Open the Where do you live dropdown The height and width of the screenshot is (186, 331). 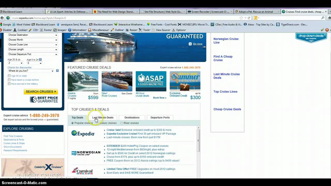pyautogui.click(x=31, y=71)
